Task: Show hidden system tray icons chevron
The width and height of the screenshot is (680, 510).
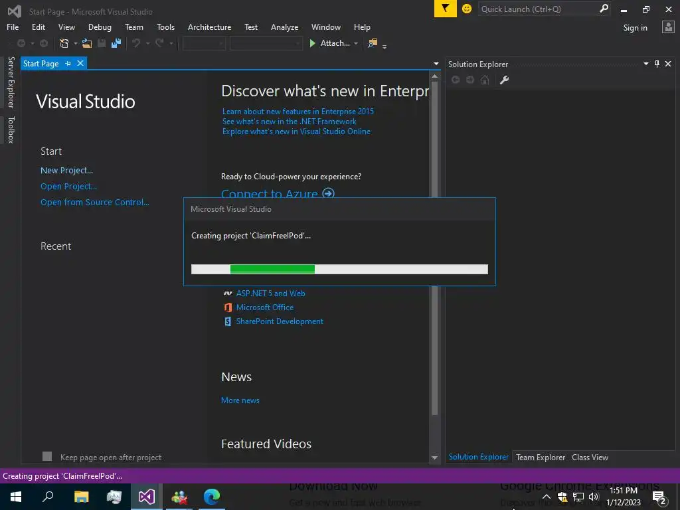Action: tap(547, 497)
